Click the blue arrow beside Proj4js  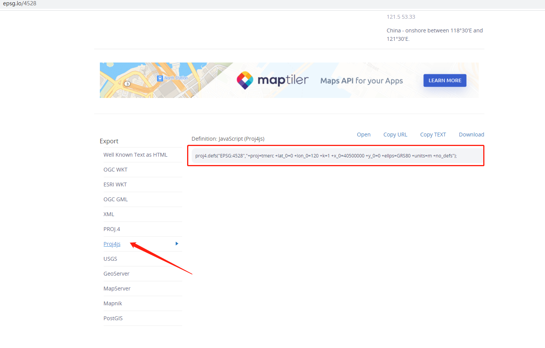(x=177, y=244)
